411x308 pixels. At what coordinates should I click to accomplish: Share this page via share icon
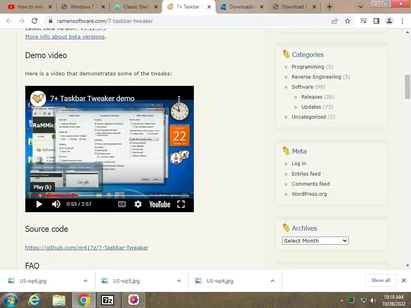point(335,21)
